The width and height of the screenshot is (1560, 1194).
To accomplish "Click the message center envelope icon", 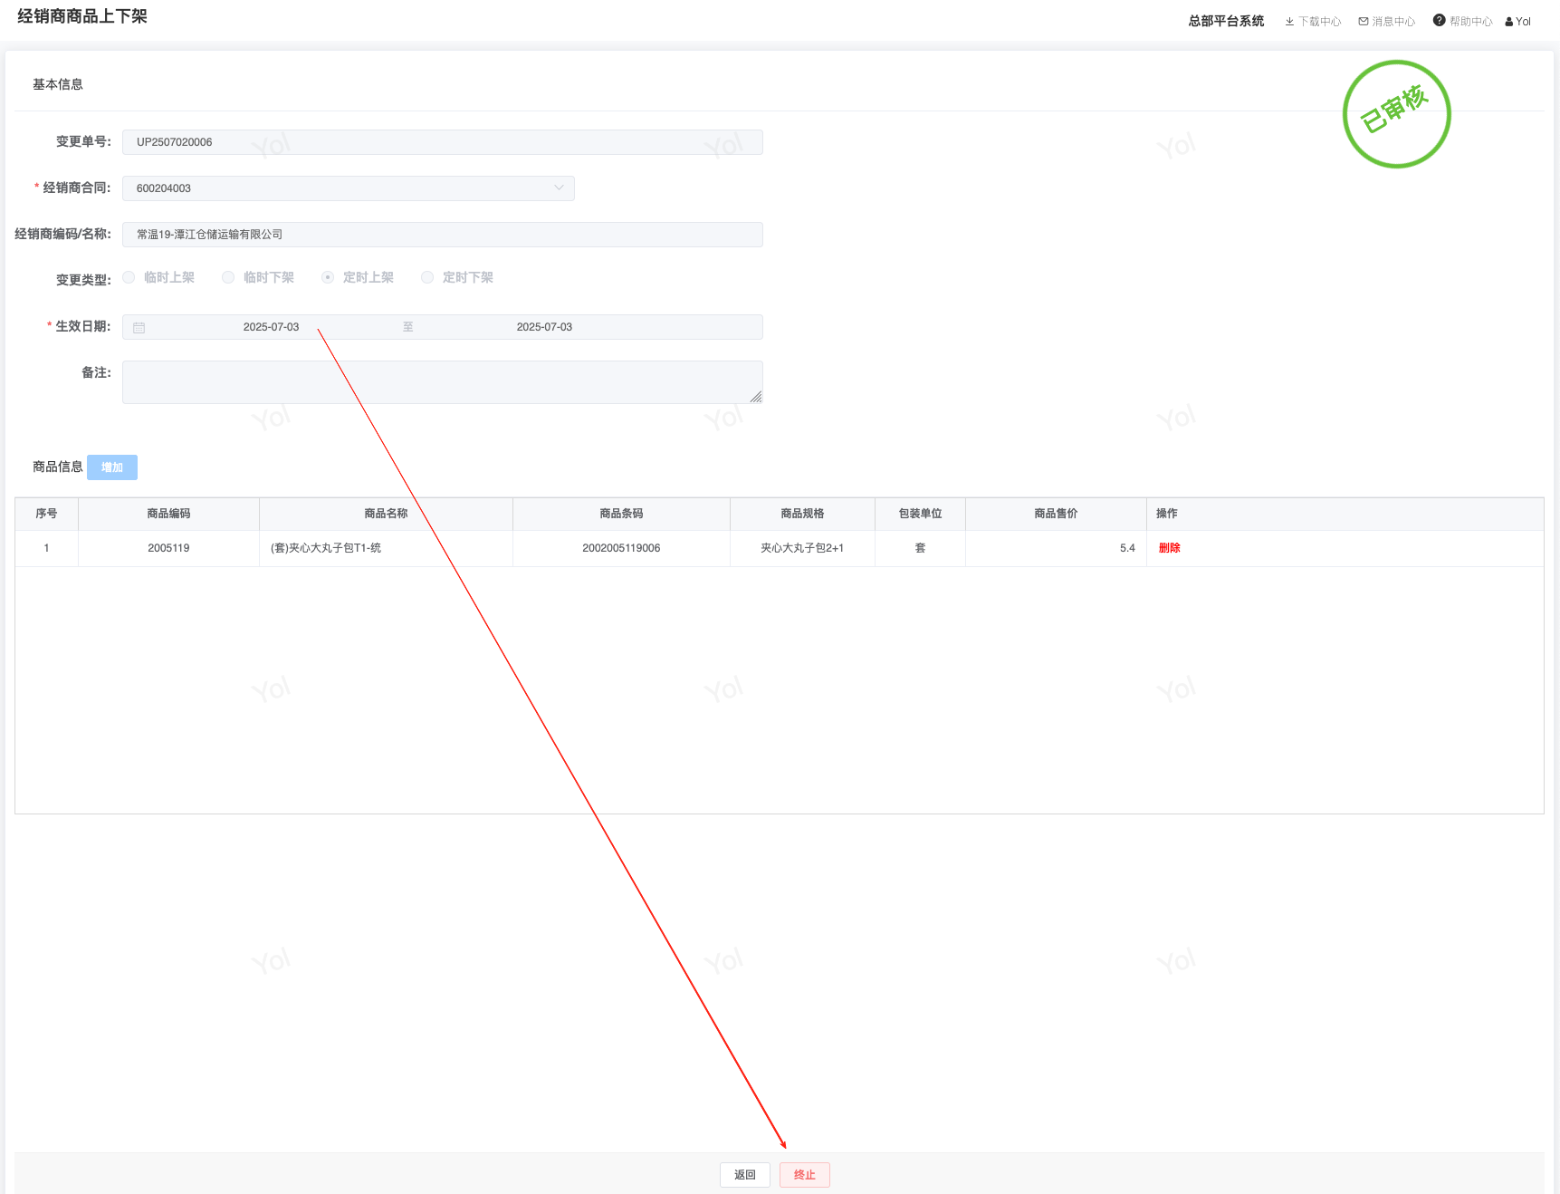I will point(1364,22).
